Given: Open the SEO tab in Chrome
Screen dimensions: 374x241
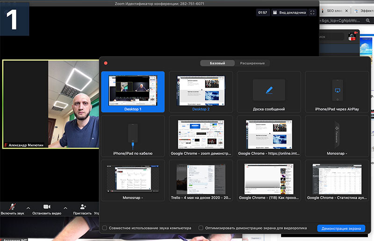Looking at the screenshot, I should [334, 11].
